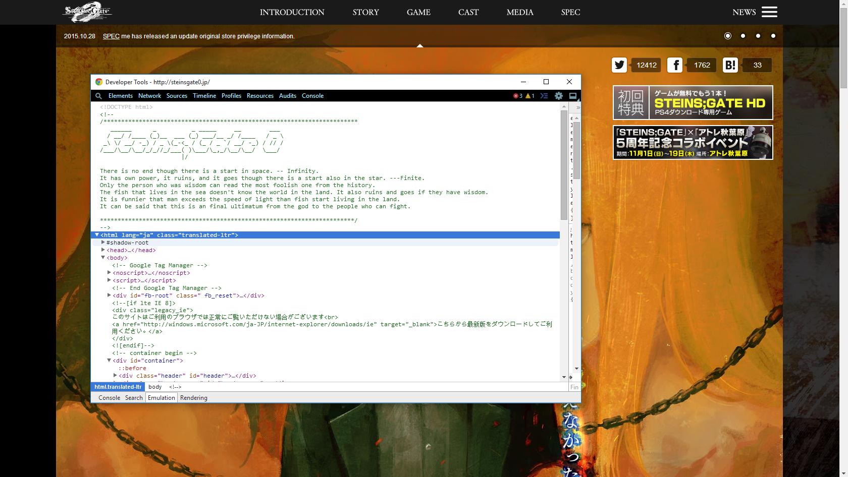The image size is (848, 477).
Task: Click the Hatena bookmark B! icon
Action: [x=730, y=65]
